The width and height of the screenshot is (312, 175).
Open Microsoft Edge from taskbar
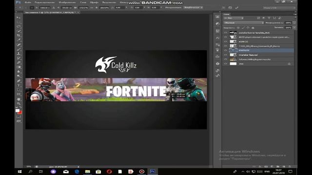77,172
